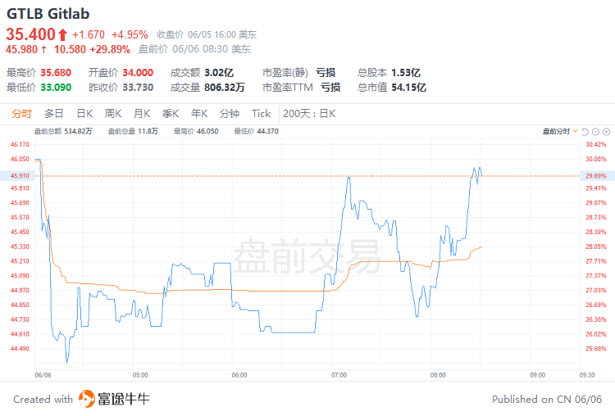Click the 08:00 time axis label

click(x=438, y=375)
